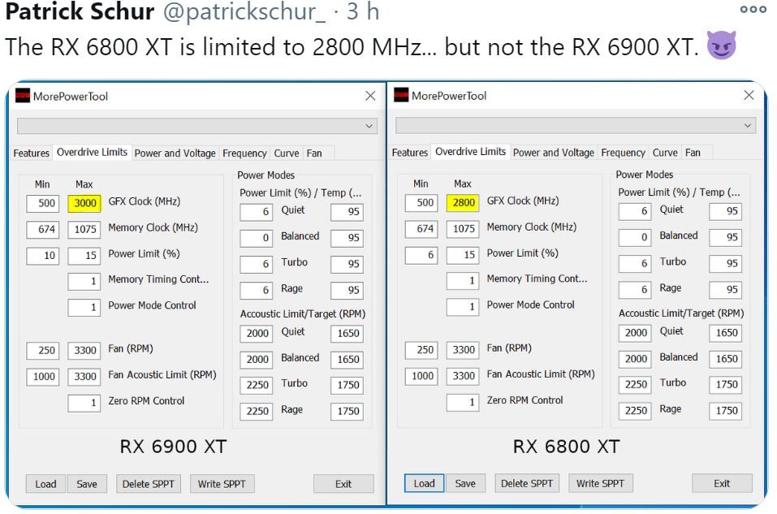The width and height of the screenshot is (777, 514).
Task: Click Quiet temp 95 field in RX 6900 XT window
Action: pyautogui.click(x=347, y=212)
